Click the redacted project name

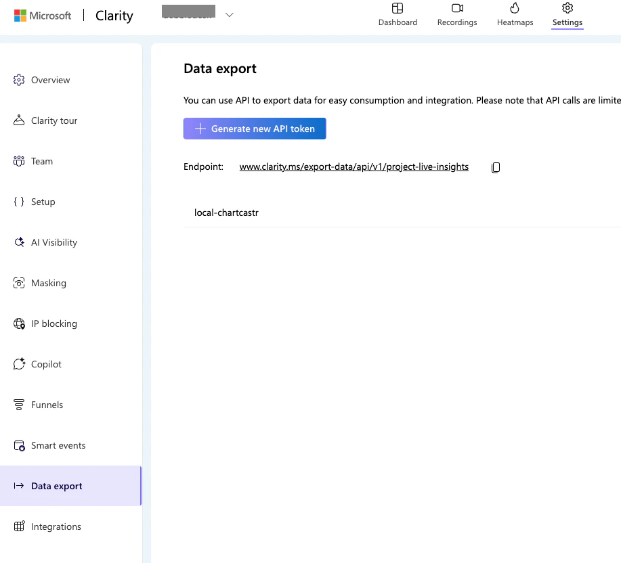(188, 12)
